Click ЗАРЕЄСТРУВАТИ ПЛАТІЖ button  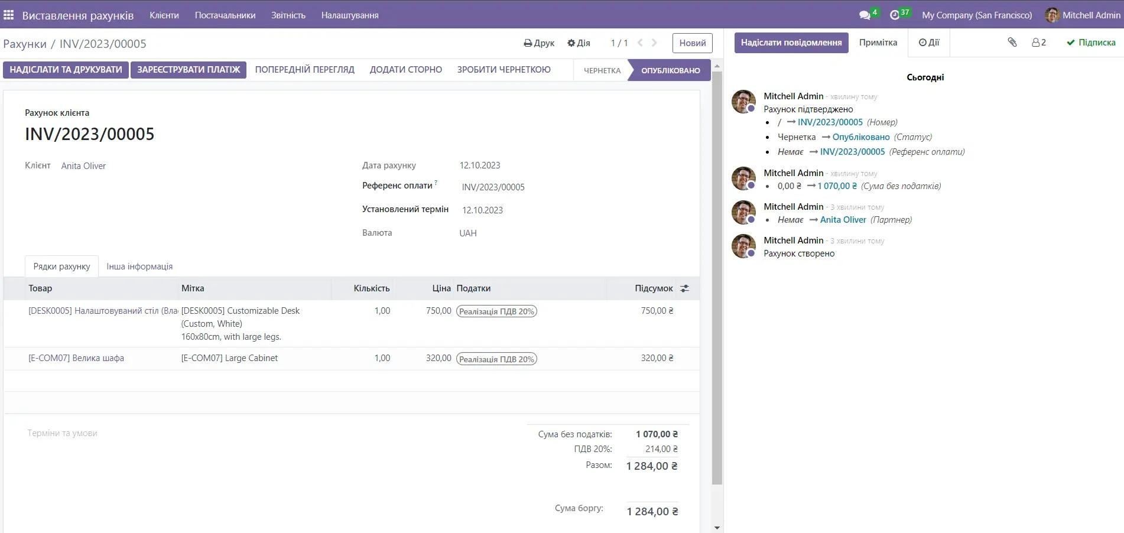pos(189,70)
